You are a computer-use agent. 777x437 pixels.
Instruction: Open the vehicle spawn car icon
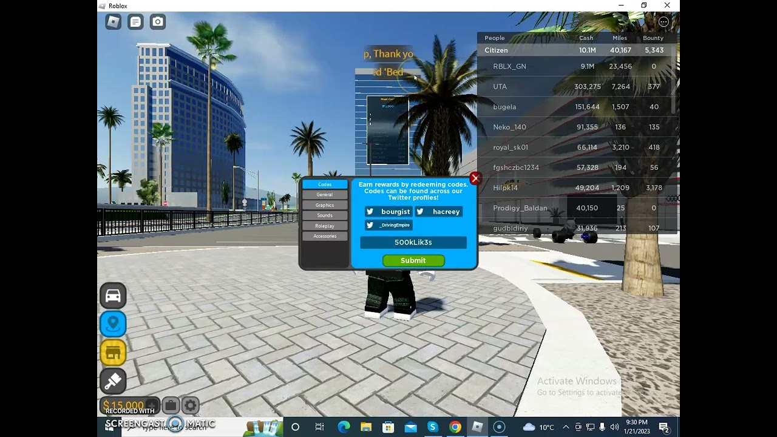coord(114,296)
